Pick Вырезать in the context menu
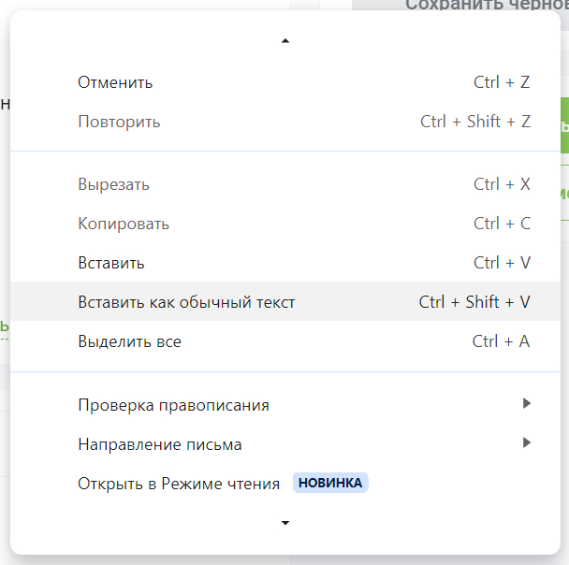The width and height of the screenshot is (569, 565). [113, 184]
